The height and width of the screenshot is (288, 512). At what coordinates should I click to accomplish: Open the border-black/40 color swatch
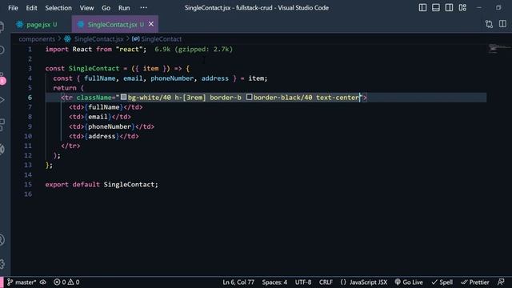pyautogui.click(x=249, y=97)
